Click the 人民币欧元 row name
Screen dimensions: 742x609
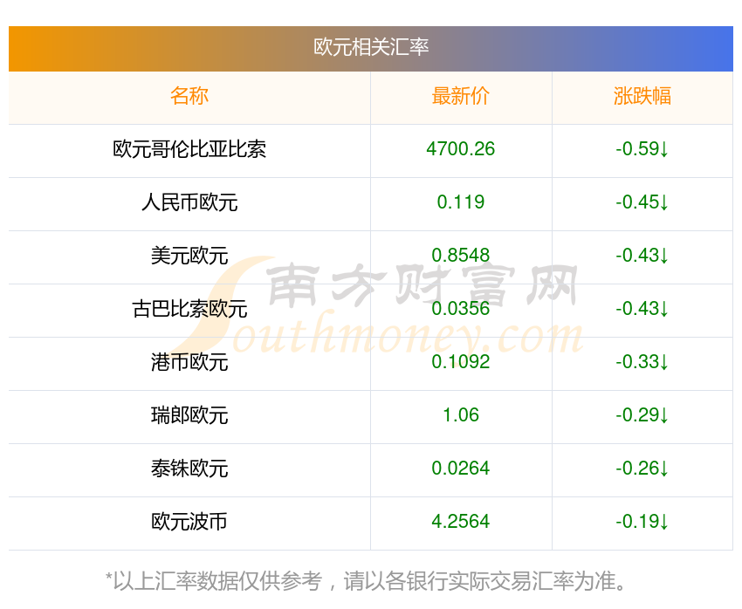coord(189,202)
